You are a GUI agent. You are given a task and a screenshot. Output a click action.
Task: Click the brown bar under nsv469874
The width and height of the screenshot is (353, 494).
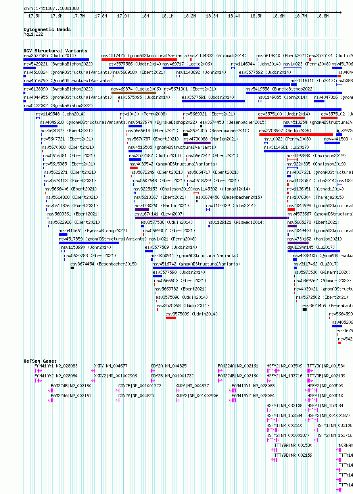(x=134, y=93)
